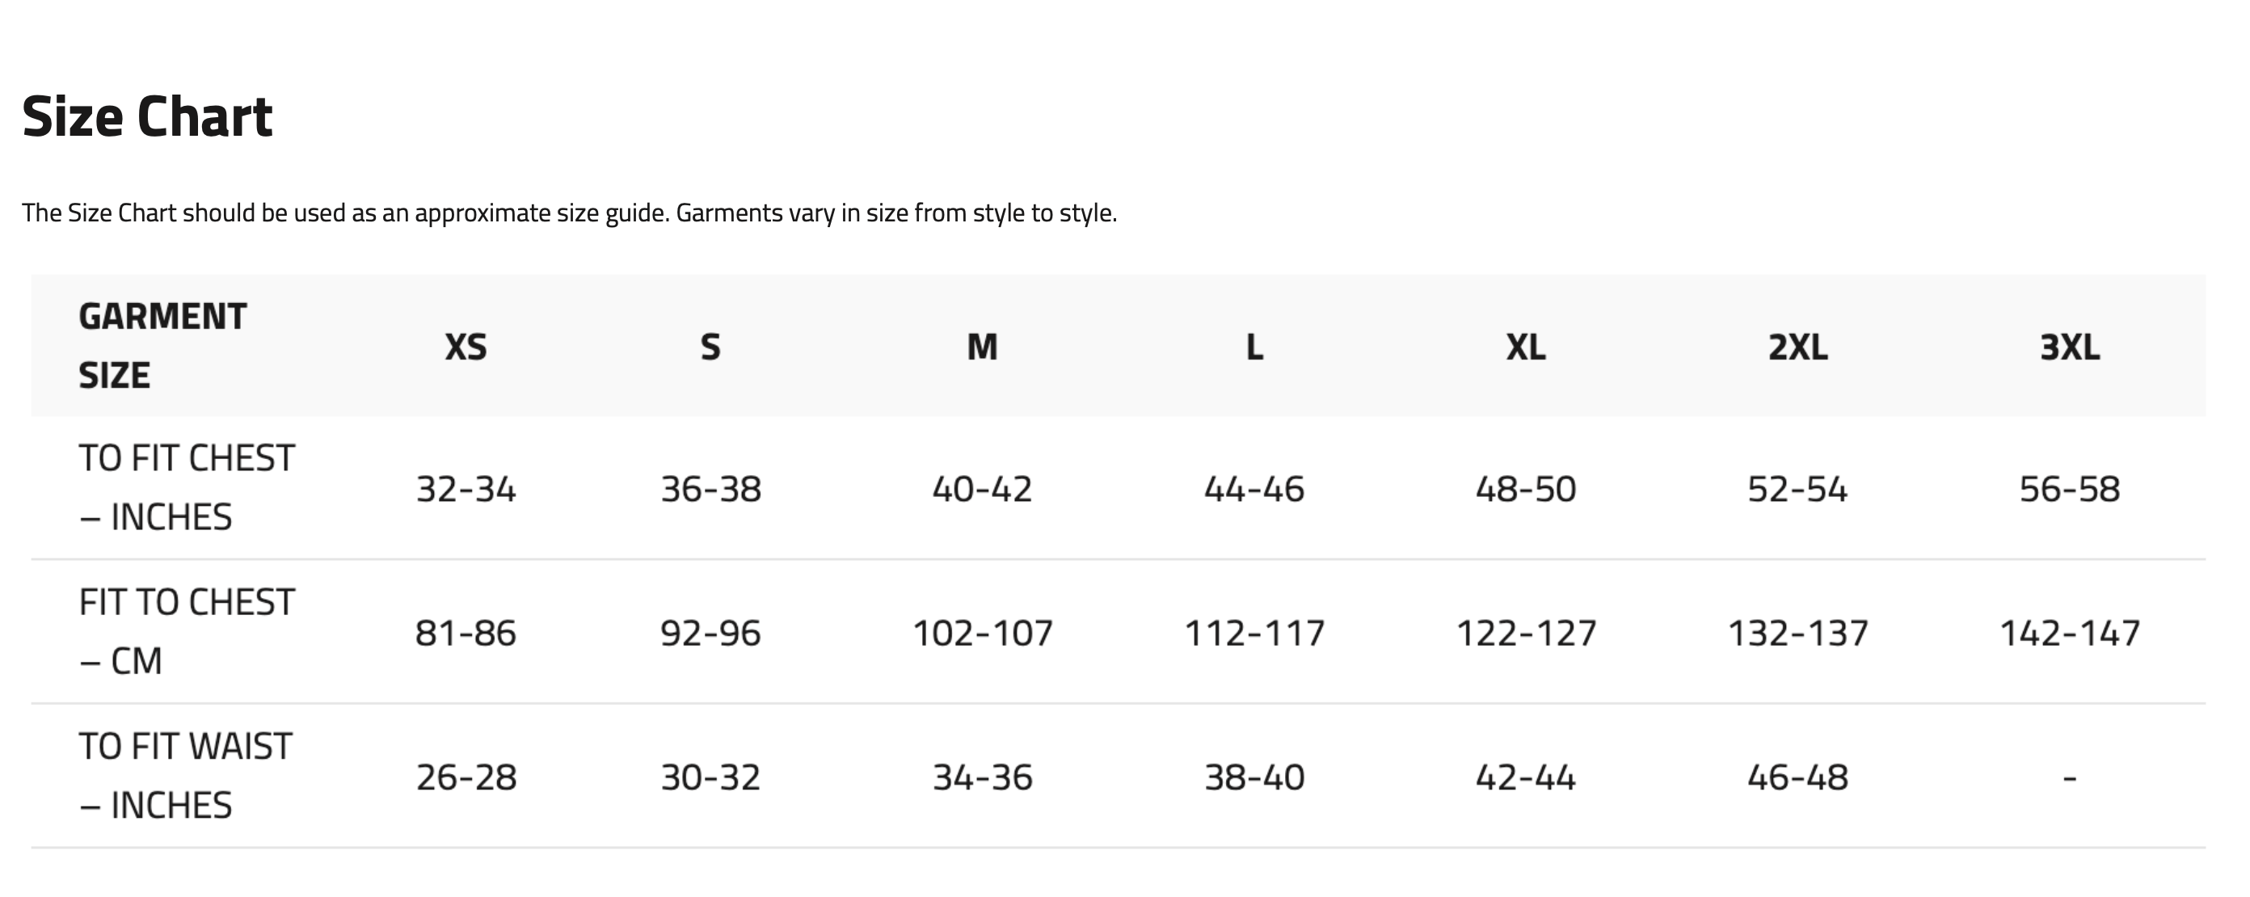Click the 46-48 waist value for 2XL
Image resolution: width=2250 pixels, height=897 pixels.
coord(1797,777)
